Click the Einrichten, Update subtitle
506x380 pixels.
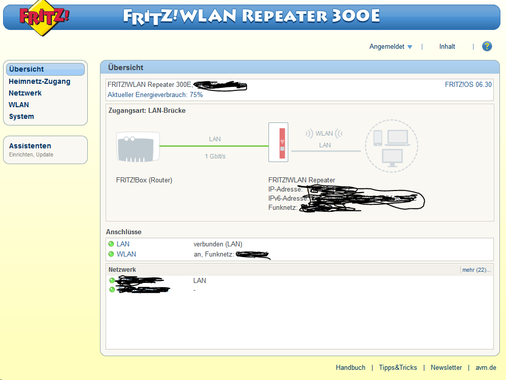(31, 155)
